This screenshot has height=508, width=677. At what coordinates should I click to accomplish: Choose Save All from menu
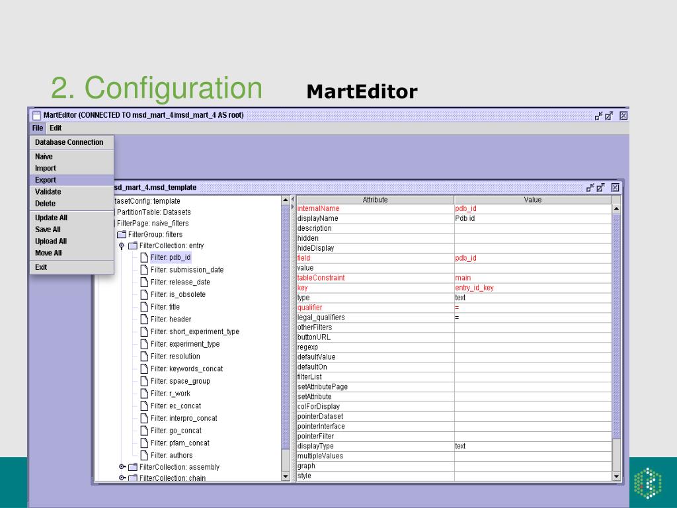point(71,230)
